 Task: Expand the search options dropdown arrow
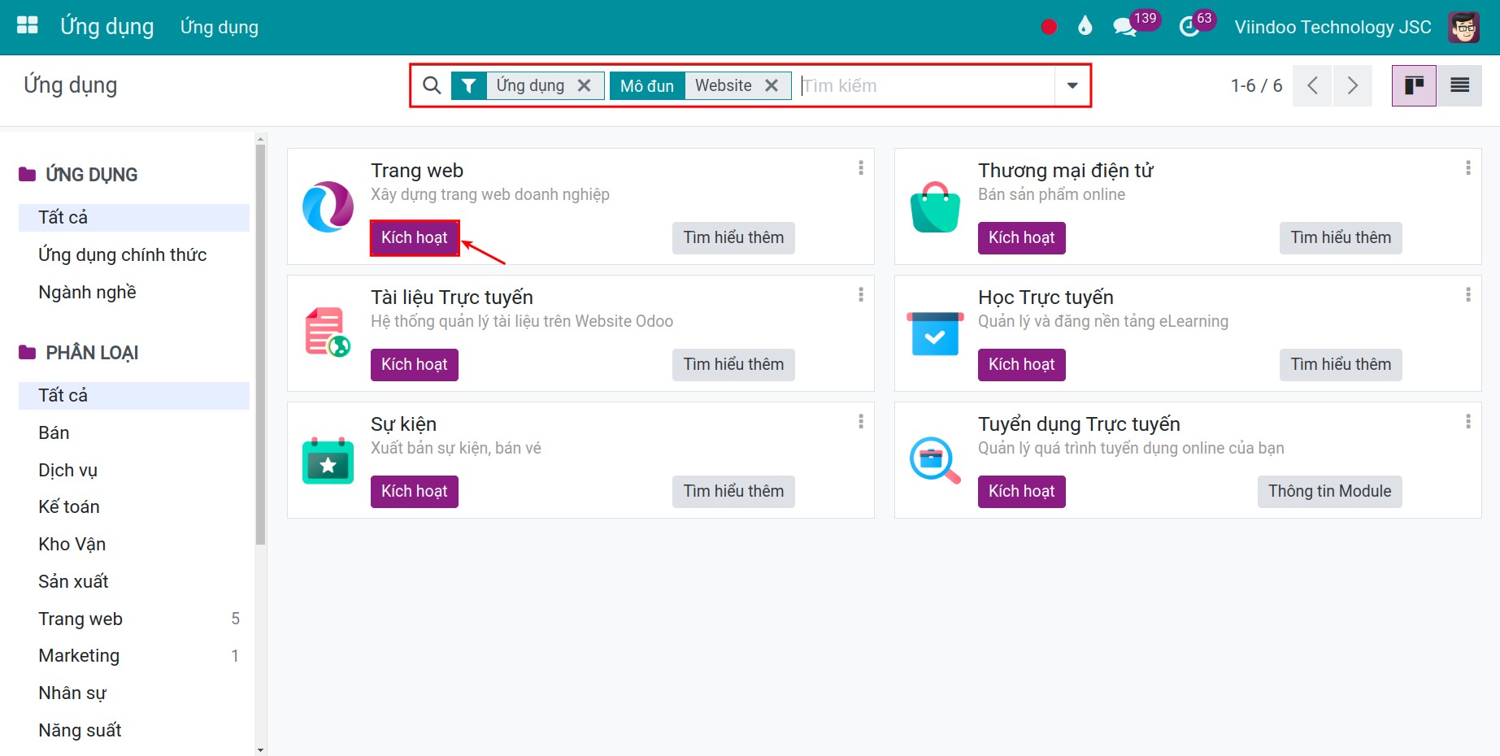click(1072, 85)
